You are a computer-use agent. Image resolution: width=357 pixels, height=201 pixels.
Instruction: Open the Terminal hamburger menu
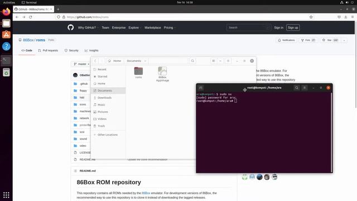pos(305,88)
